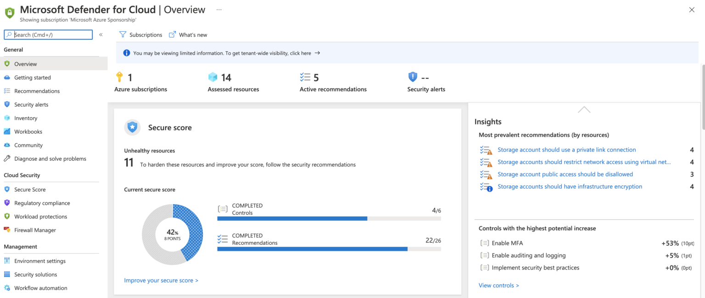Open Firewall Manager

[x=36, y=230]
